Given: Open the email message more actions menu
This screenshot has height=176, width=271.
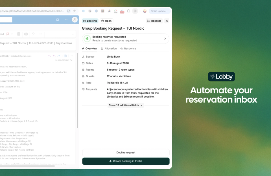Looking at the screenshot, I should tap(71, 56).
